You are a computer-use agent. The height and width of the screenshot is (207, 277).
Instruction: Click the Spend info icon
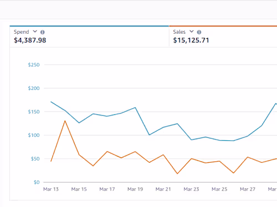click(x=43, y=32)
